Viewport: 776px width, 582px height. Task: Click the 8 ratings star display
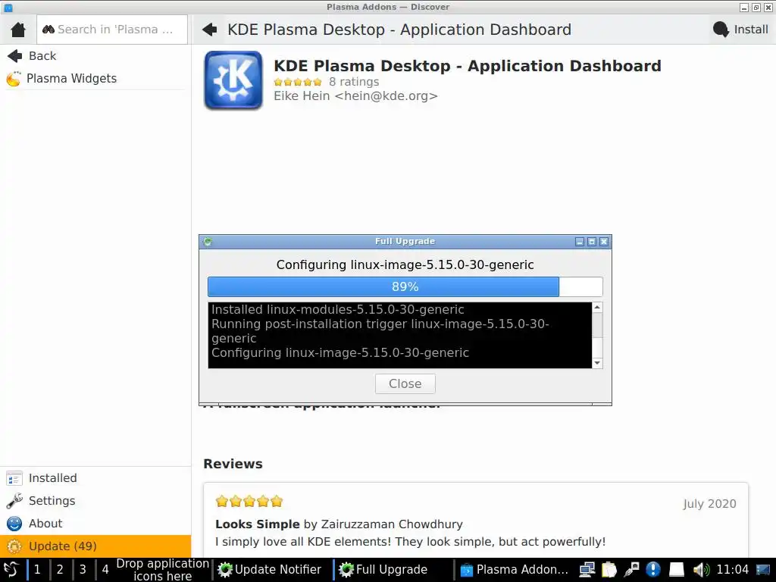coord(297,82)
